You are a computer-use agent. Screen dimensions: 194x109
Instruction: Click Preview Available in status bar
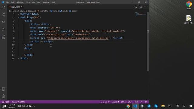click(18, 102)
